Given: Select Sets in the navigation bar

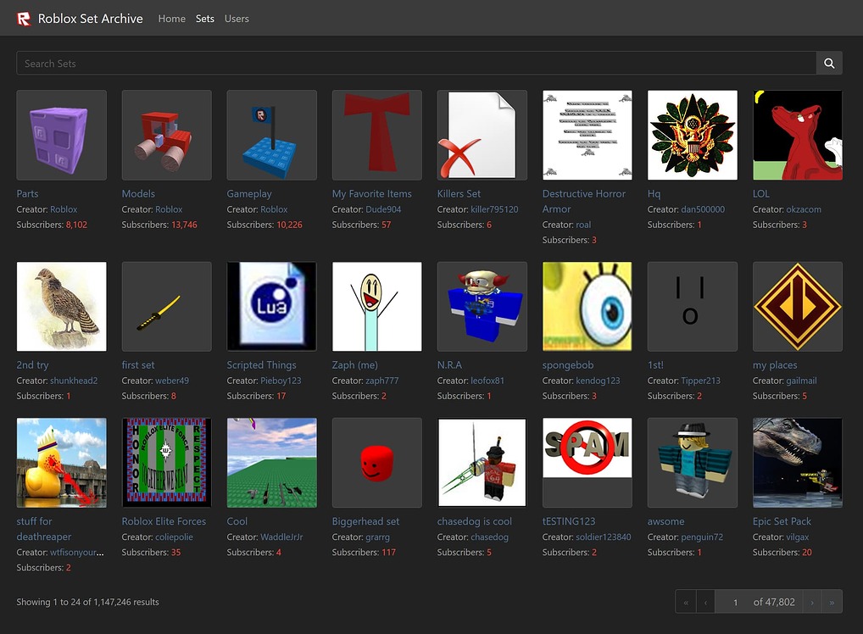Looking at the screenshot, I should (x=204, y=18).
